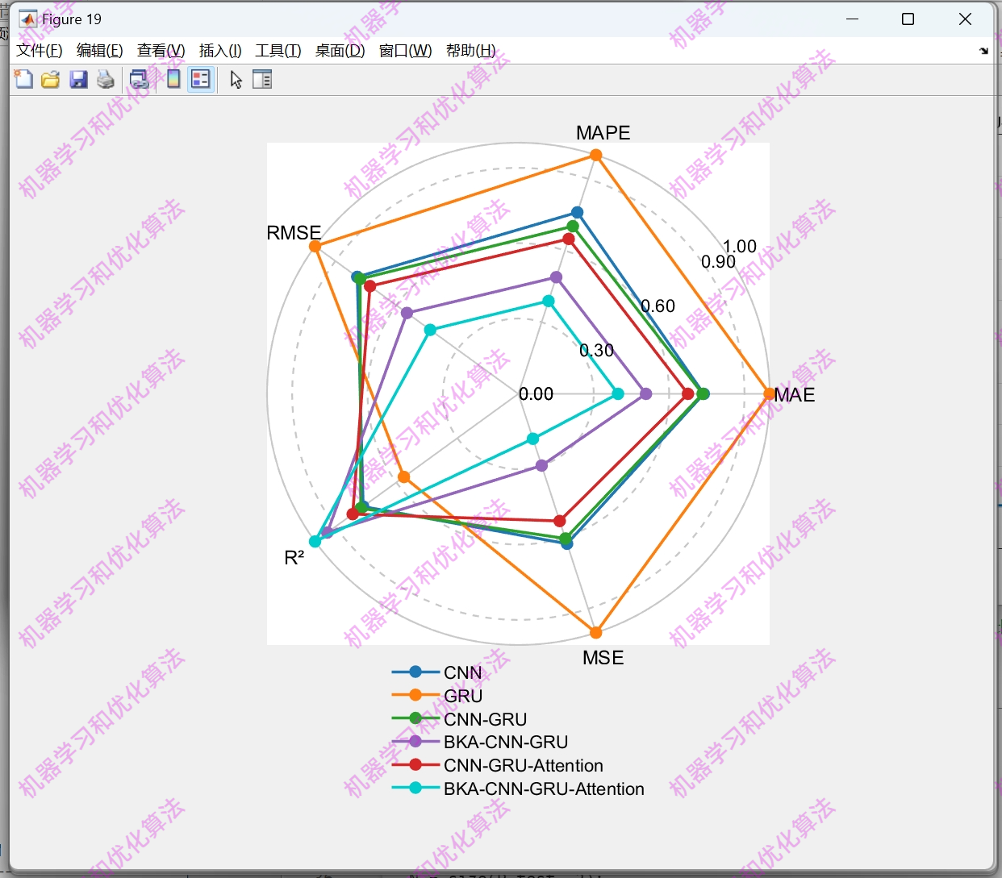
Task: Click the MAPE axis label
Action: 603,133
